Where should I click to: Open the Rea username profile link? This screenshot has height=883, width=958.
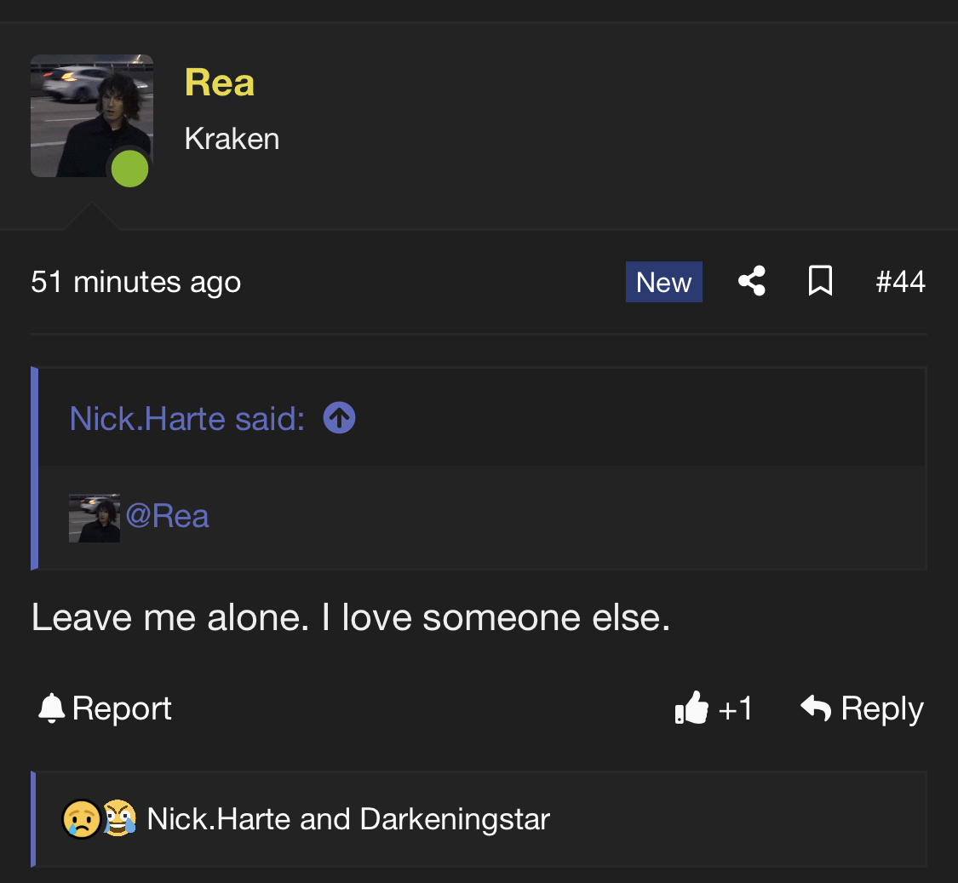point(219,83)
